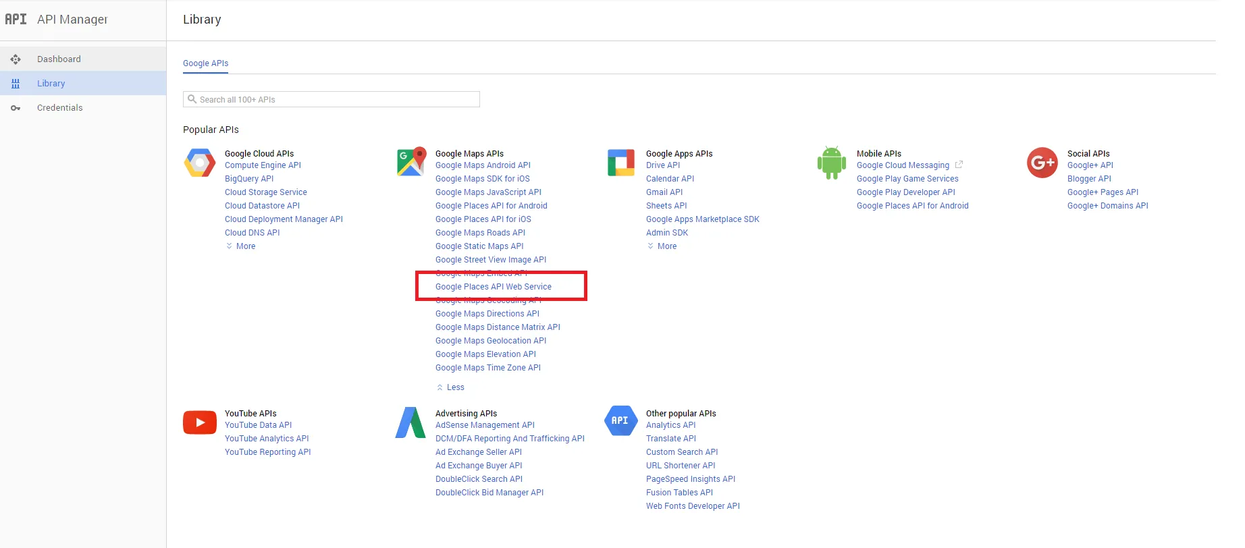Open Google Street View Image API link
This screenshot has width=1245, height=548.
(491, 260)
